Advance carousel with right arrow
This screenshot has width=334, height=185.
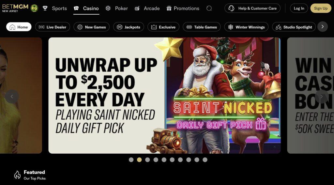[x=321, y=97]
